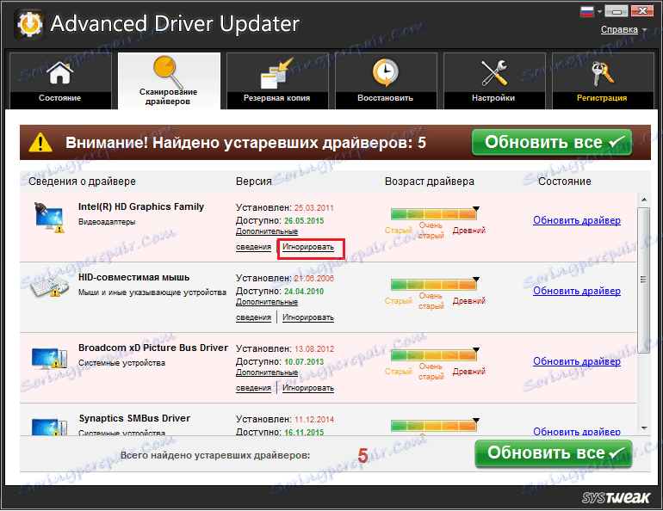Click the Видеоадаптеры category label
663x511 pixels.
tap(107, 222)
